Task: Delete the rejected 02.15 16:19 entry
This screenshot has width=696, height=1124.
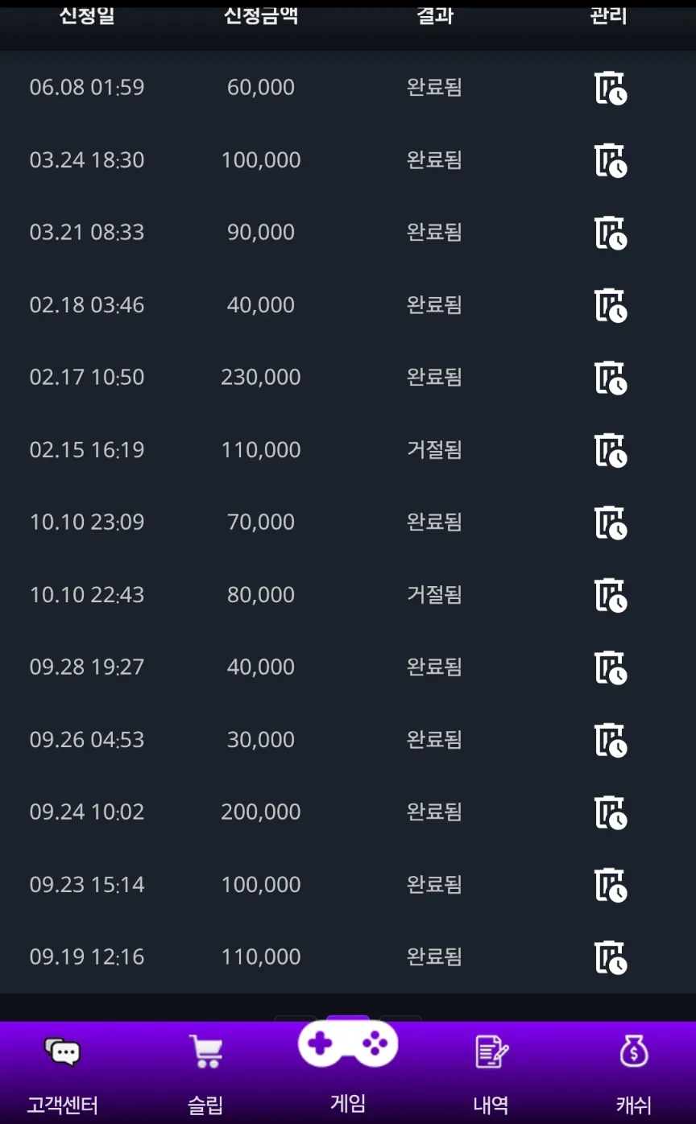Action: coord(610,450)
